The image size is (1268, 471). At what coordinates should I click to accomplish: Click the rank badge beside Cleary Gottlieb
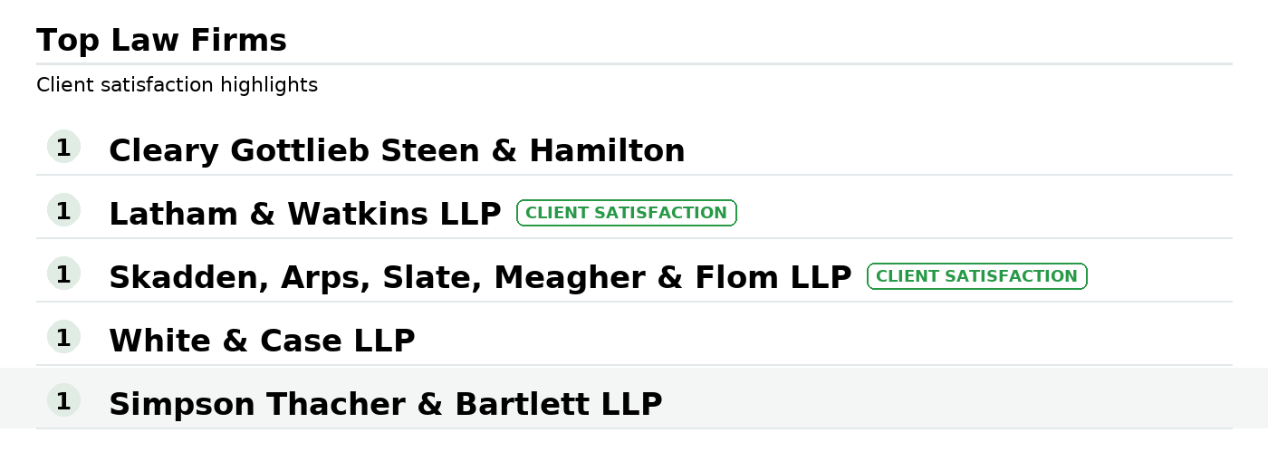[63, 147]
